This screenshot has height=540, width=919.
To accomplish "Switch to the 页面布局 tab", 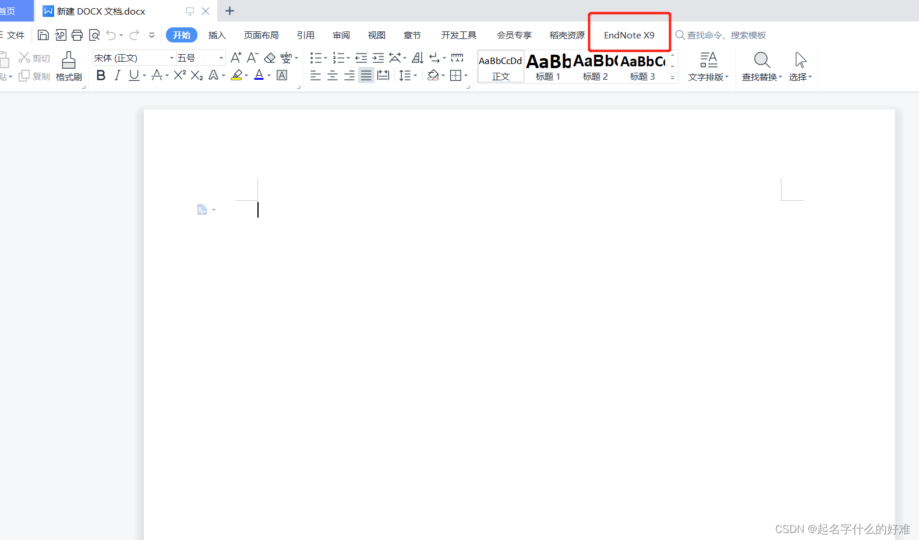I will point(261,35).
